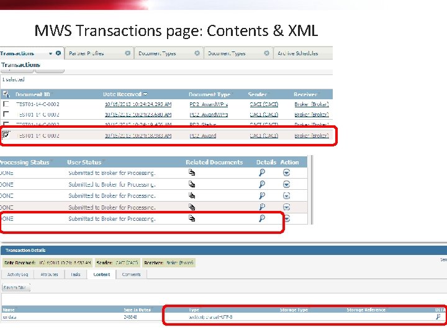This screenshot has height=335, width=447.
Task: Click the Size in Bytes column header
Action: tap(137, 310)
